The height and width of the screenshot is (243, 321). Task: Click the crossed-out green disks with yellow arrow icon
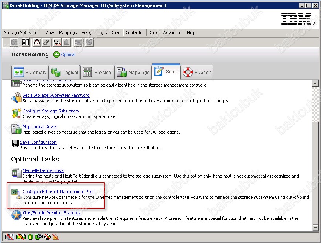(x=21, y=237)
